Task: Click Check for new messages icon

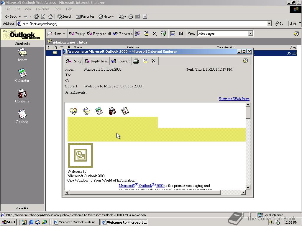Action: pos(138,34)
